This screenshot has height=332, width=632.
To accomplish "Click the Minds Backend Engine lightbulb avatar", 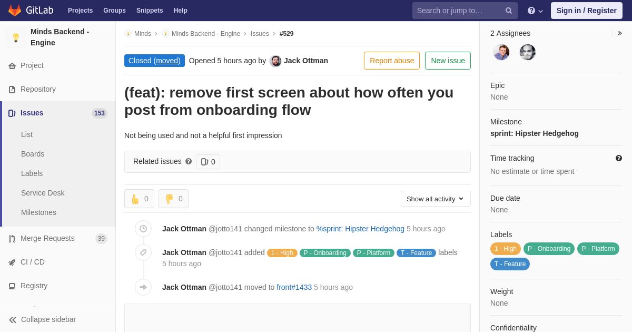I will (16, 37).
